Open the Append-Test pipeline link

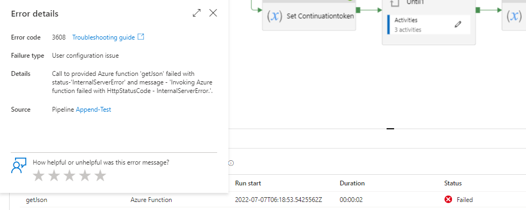tap(94, 110)
